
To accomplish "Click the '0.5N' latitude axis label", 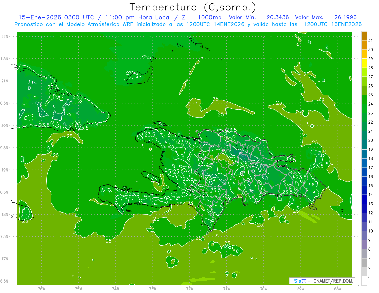I will click(x=4, y=103).
